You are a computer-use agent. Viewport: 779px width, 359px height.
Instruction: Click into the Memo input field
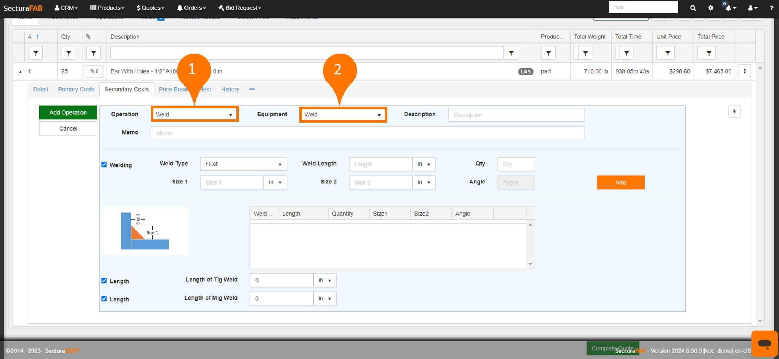(367, 133)
